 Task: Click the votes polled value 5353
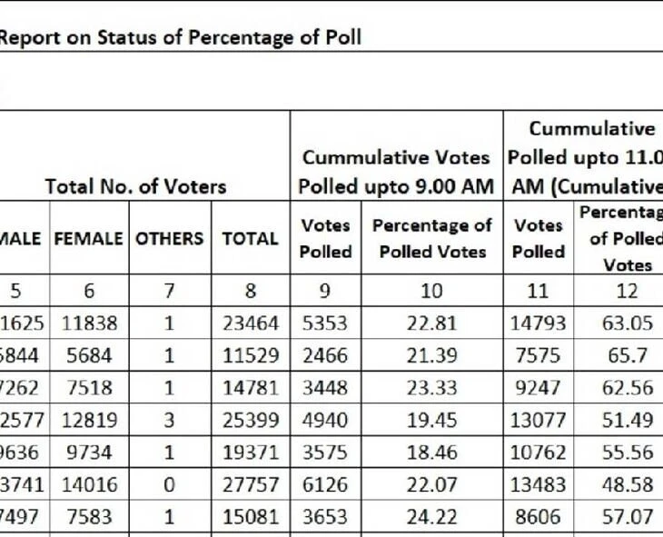click(x=325, y=323)
